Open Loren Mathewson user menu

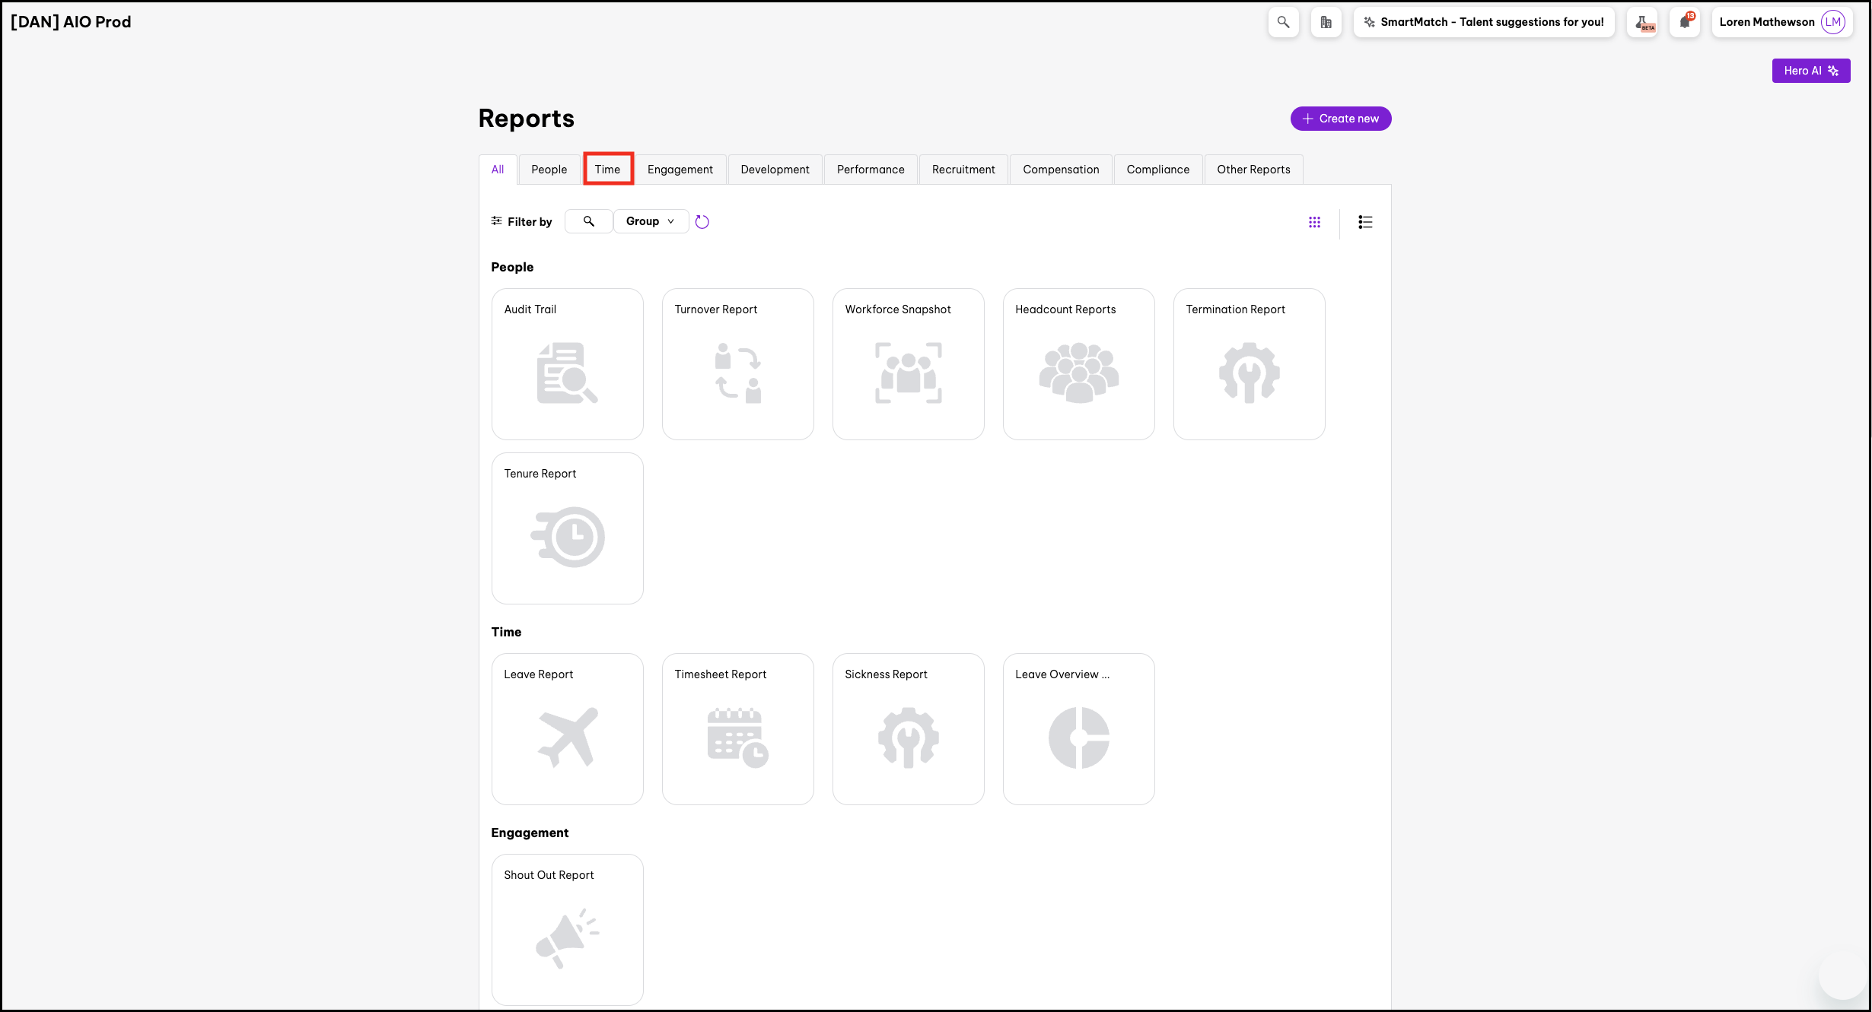tap(1781, 22)
